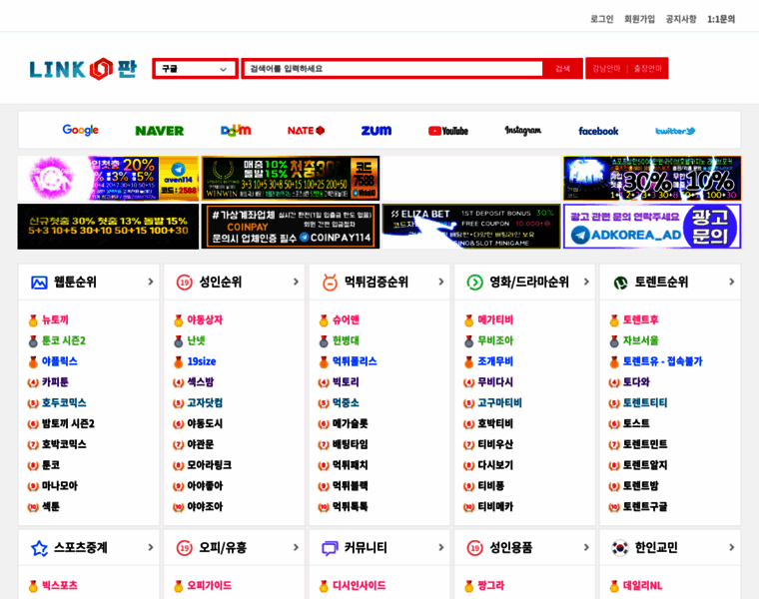Viewport: 759px width, 599px height.
Task: Click the 출장안마 red button link
Action: pos(648,69)
